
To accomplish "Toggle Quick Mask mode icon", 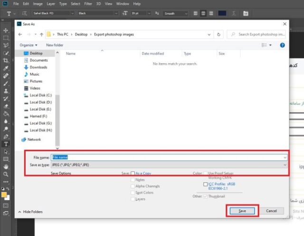I will pos(6,206).
